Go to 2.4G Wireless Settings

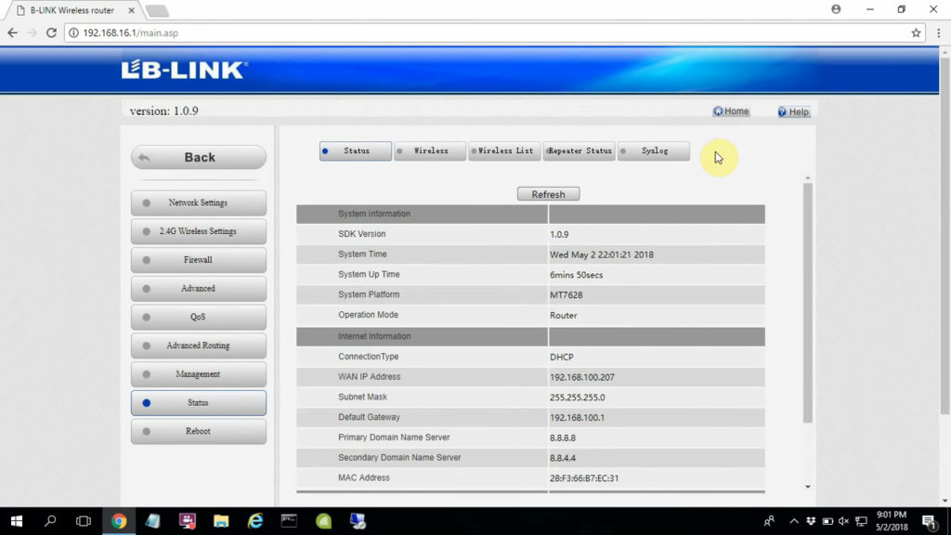tap(198, 231)
